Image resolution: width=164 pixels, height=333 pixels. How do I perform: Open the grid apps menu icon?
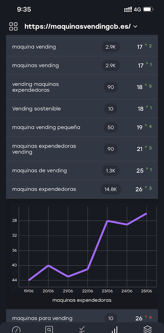[13, 26]
